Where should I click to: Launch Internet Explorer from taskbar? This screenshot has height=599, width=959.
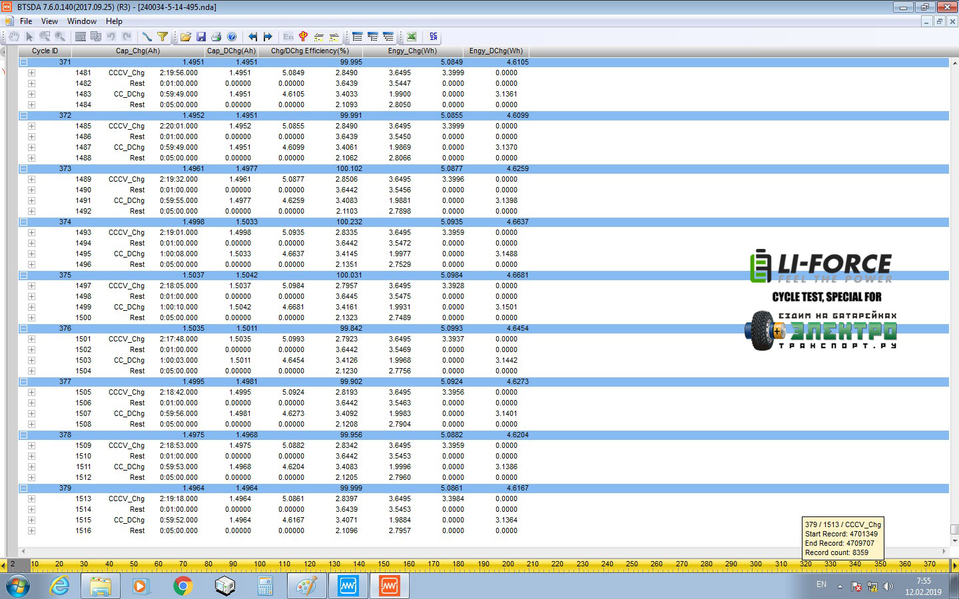[60, 586]
